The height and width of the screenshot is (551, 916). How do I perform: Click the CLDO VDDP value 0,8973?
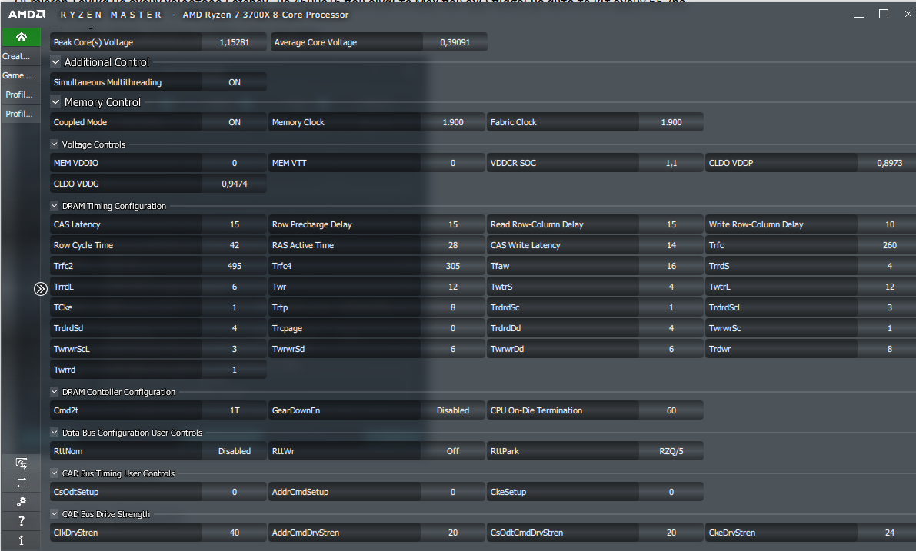888,163
